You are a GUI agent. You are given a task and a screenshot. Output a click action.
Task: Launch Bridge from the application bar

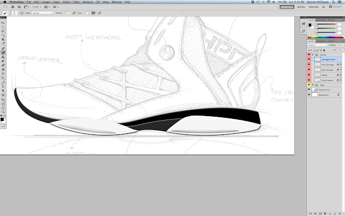[12, 7]
